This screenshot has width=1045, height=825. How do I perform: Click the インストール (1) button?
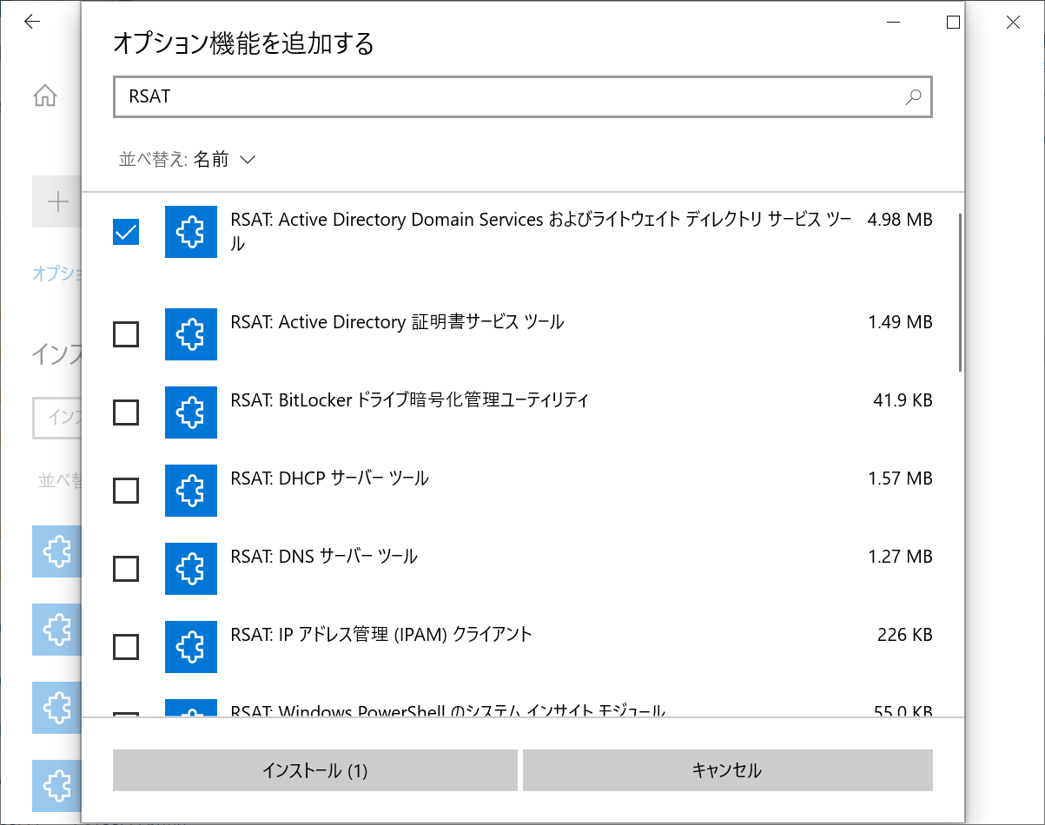coord(314,769)
